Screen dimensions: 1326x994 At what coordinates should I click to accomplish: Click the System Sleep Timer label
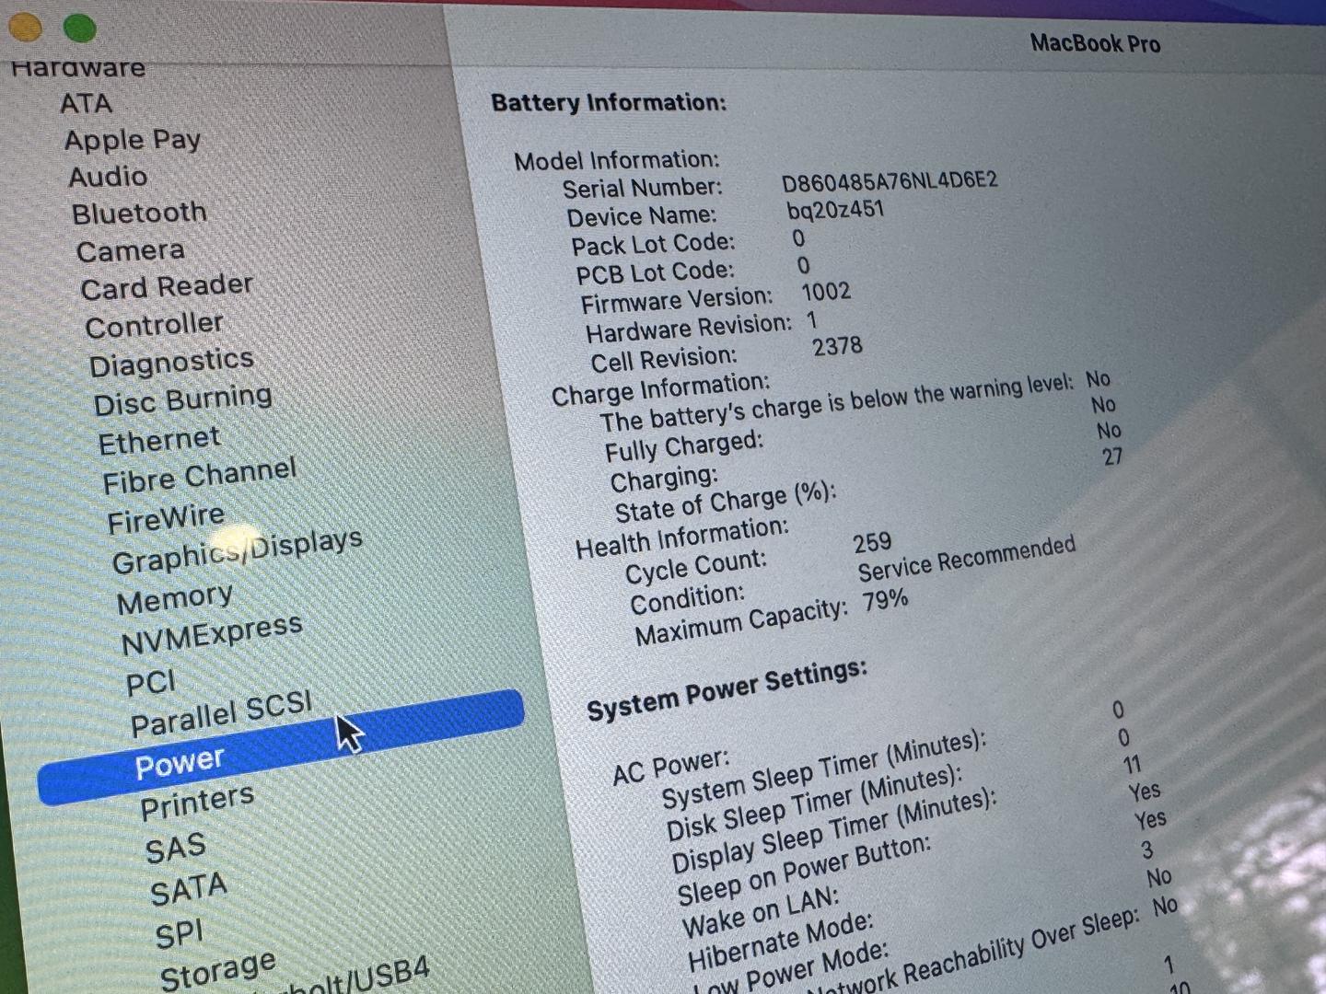tap(824, 769)
